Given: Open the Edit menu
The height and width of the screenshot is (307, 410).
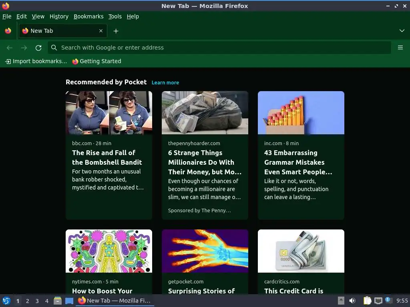Looking at the screenshot, I should (x=22, y=16).
